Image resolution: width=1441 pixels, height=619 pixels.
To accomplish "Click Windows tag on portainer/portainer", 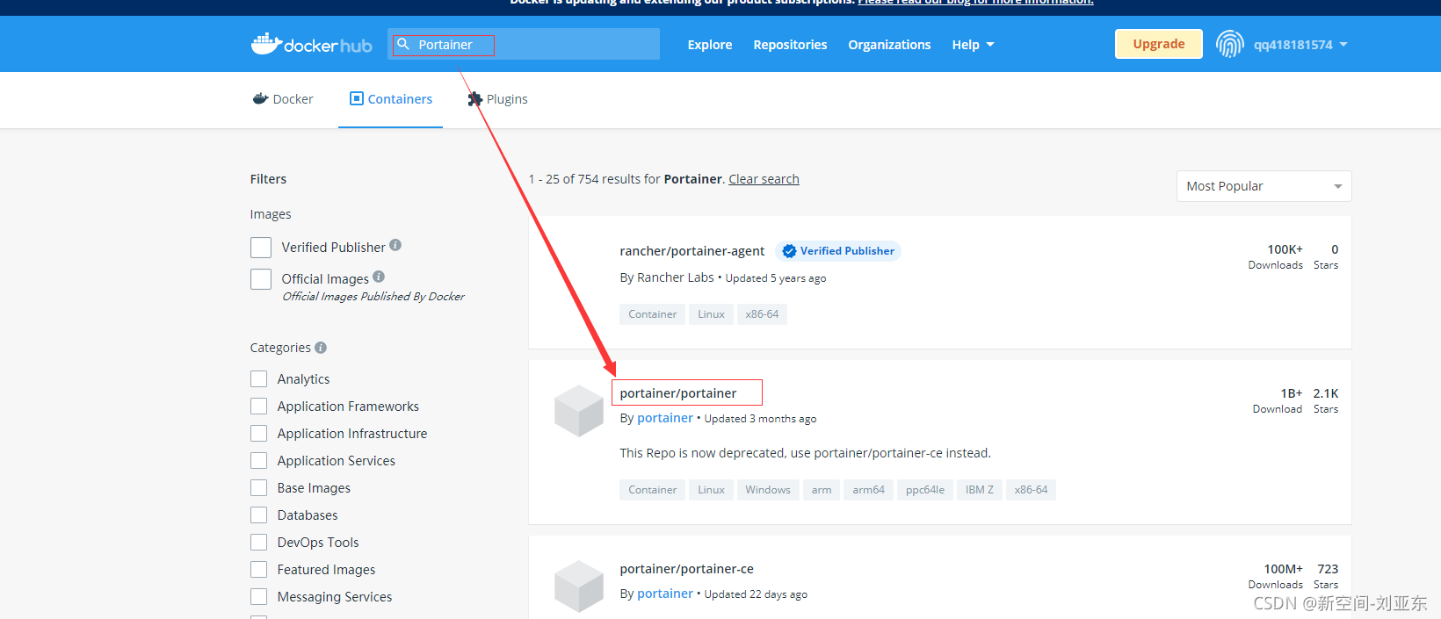I will 768,490.
